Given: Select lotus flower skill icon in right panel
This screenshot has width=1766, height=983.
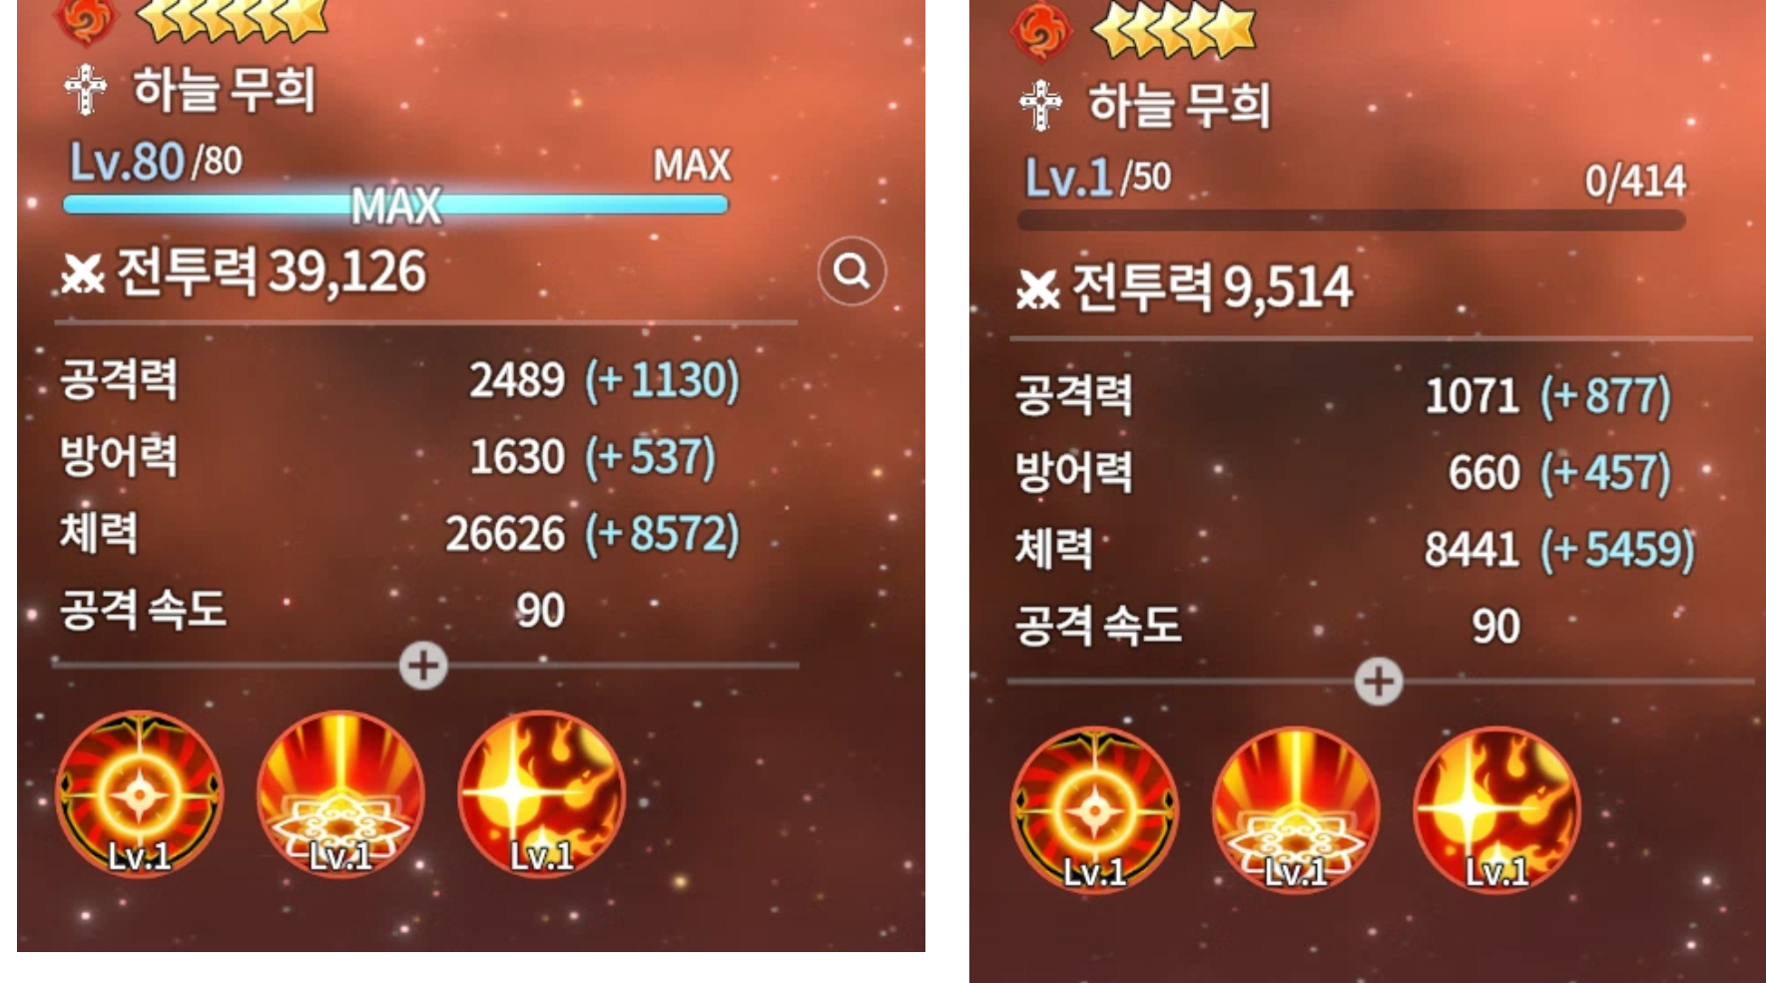Looking at the screenshot, I should coord(1296,810).
